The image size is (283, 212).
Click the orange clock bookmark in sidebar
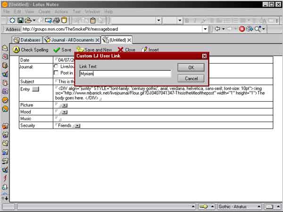tap(5, 100)
